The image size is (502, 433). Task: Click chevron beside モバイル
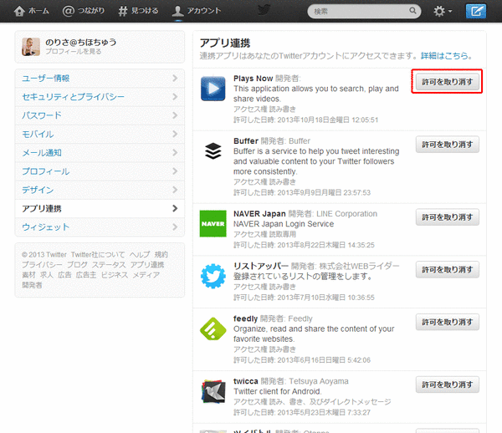175,134
